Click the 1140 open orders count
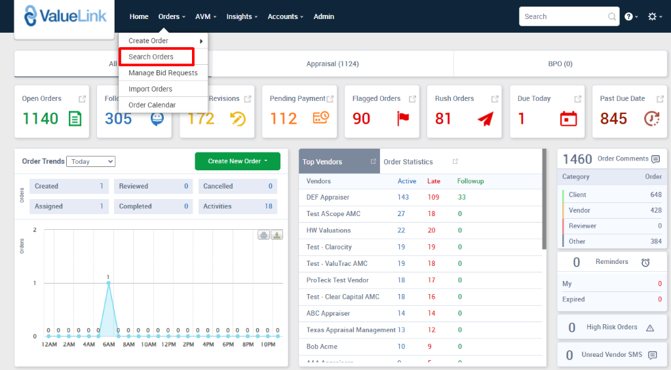Viewport: 671px width, 370px height. tap(40, 119)
